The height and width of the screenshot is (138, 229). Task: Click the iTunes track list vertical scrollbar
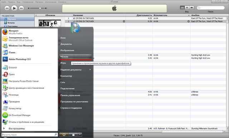[228, 73]
